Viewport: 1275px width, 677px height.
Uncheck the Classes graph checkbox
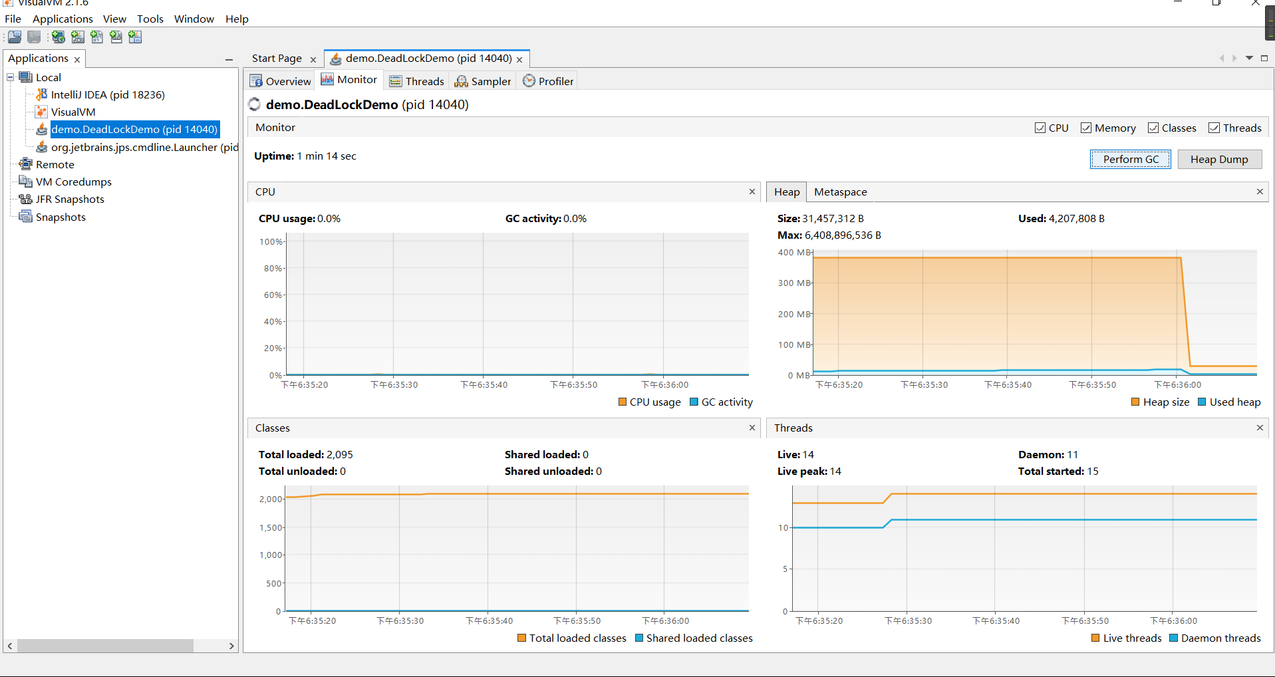tap(1153, 128)
